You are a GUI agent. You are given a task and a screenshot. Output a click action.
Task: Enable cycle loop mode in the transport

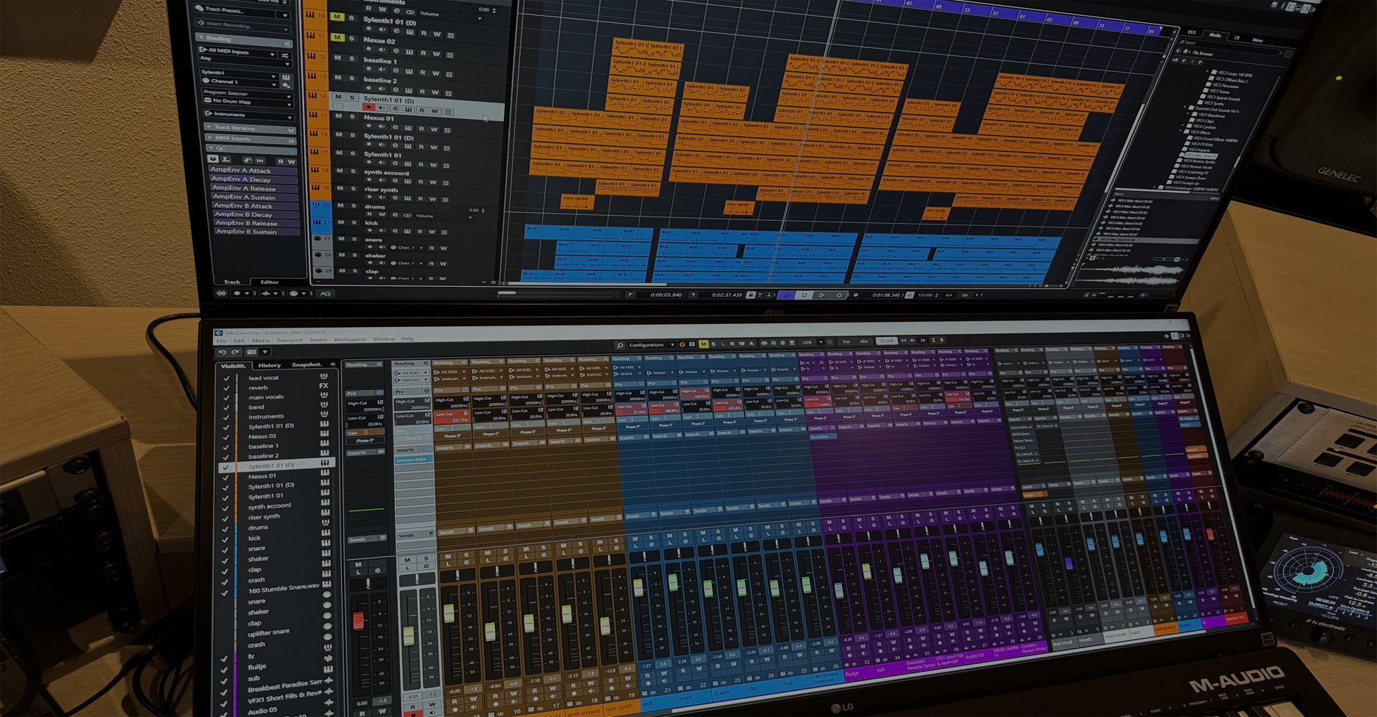tap(786, 295)
